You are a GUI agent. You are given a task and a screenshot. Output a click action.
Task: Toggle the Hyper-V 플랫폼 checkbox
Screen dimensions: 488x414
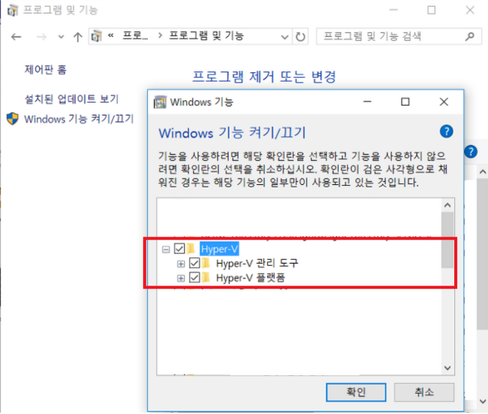tap(195, 277)
